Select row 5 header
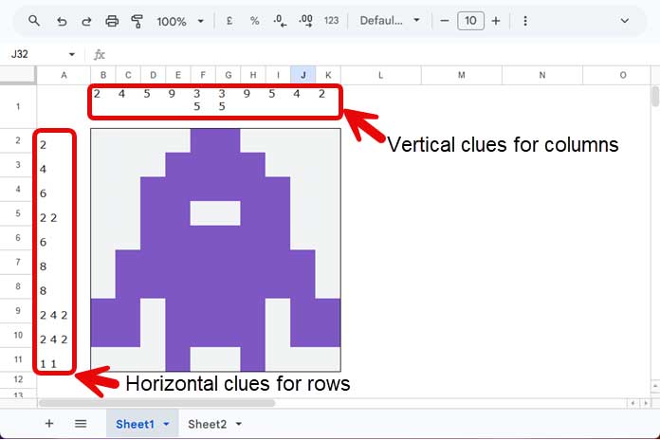The width and height of the screenshot is (660, 440). [18, 213]
